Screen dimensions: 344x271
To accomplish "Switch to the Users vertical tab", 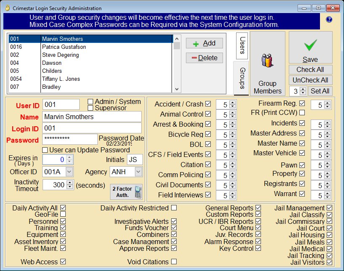I will [x=242, y=46].
